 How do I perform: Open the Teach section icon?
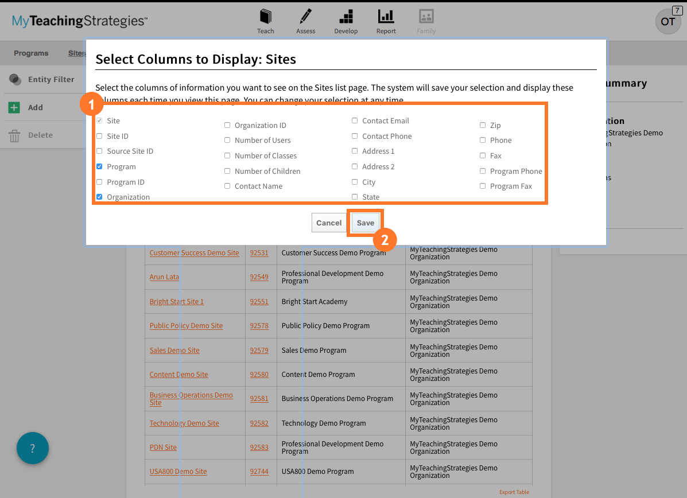coord(265,20)
